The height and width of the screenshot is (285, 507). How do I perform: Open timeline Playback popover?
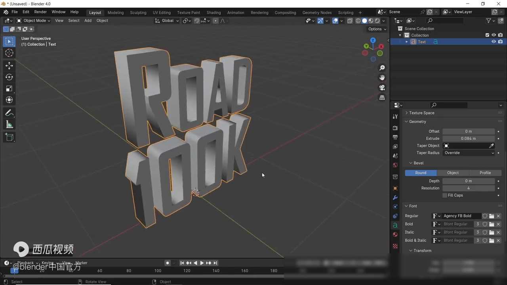pyautogui.click(x=27, y=263)
